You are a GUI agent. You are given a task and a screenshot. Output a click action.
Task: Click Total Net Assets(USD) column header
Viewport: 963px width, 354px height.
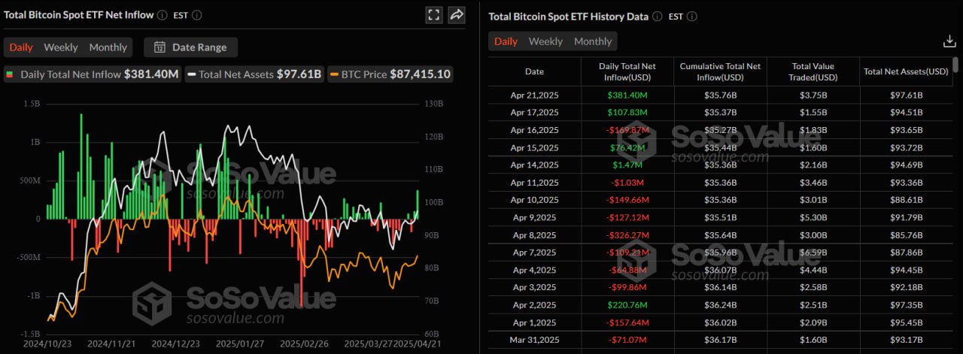click(906, 71)
